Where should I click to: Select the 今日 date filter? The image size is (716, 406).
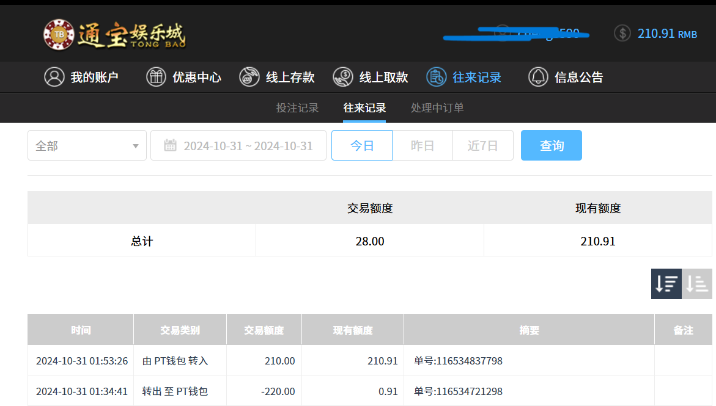pyautogui.click(x=362, y=146)
